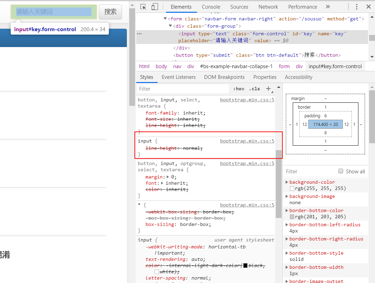Image resolution: width=375 pixels, height=283 pixels.
Task: Click the 搜索 search button on page
Action: [x=111, y=12]
